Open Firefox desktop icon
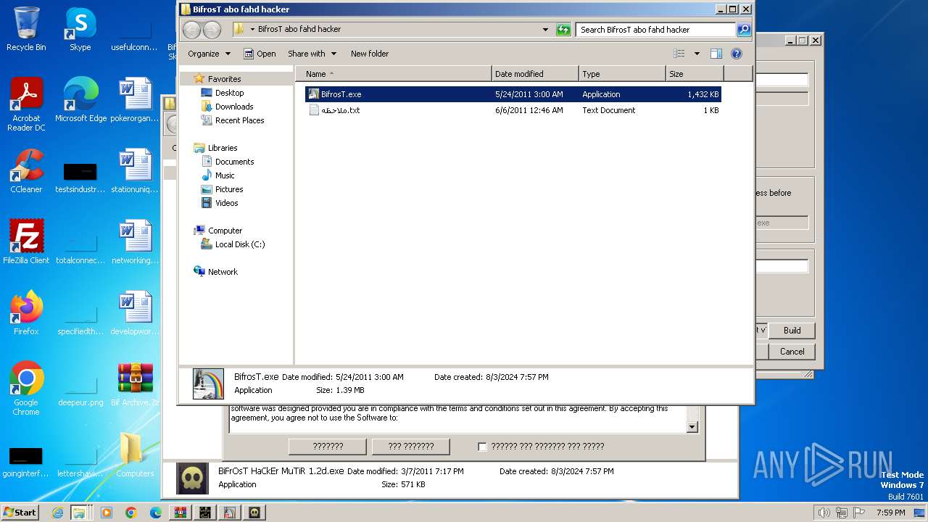Screen dimensions: 928x522 26,313
